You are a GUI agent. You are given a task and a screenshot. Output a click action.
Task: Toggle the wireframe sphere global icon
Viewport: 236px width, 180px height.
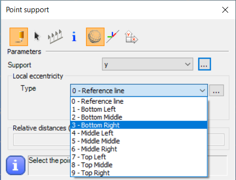pos(95,37)
